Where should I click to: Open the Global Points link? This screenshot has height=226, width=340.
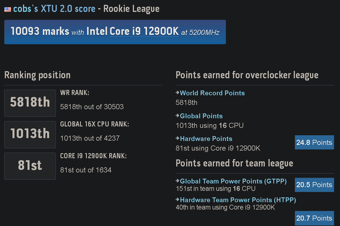(201, 116)
